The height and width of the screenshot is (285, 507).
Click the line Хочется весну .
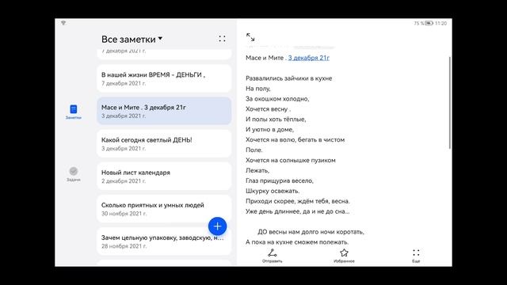coord(268,109)
